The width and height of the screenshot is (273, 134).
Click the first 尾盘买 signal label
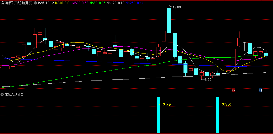click(167, 104)
